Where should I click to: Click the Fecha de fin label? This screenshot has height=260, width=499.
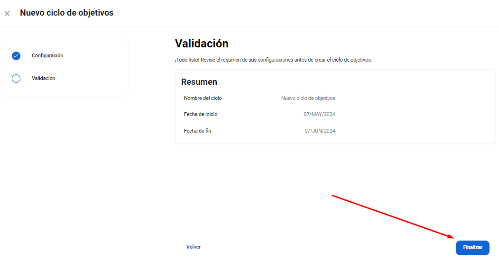click(197, 131)
